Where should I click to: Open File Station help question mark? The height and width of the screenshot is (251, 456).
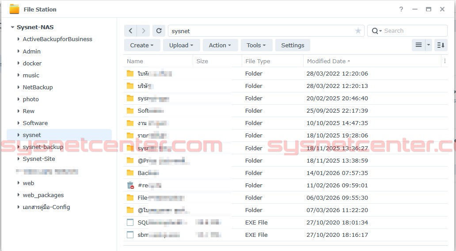coord(401,9)
